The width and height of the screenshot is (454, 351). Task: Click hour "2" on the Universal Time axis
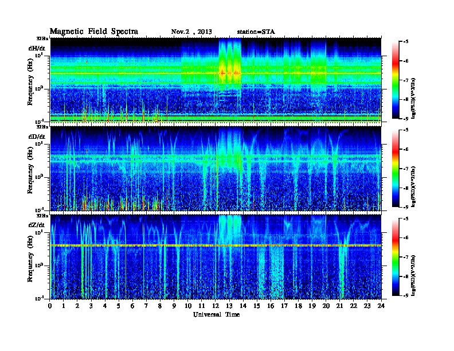point(77,306)
